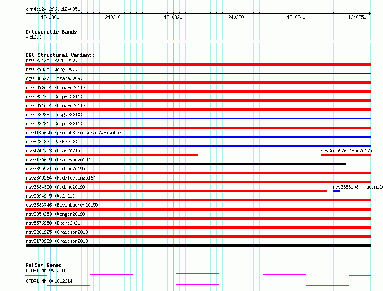Select the dgv8891n54 (Cooper2011) label
The image size is (383, 291).
point(56,105)
